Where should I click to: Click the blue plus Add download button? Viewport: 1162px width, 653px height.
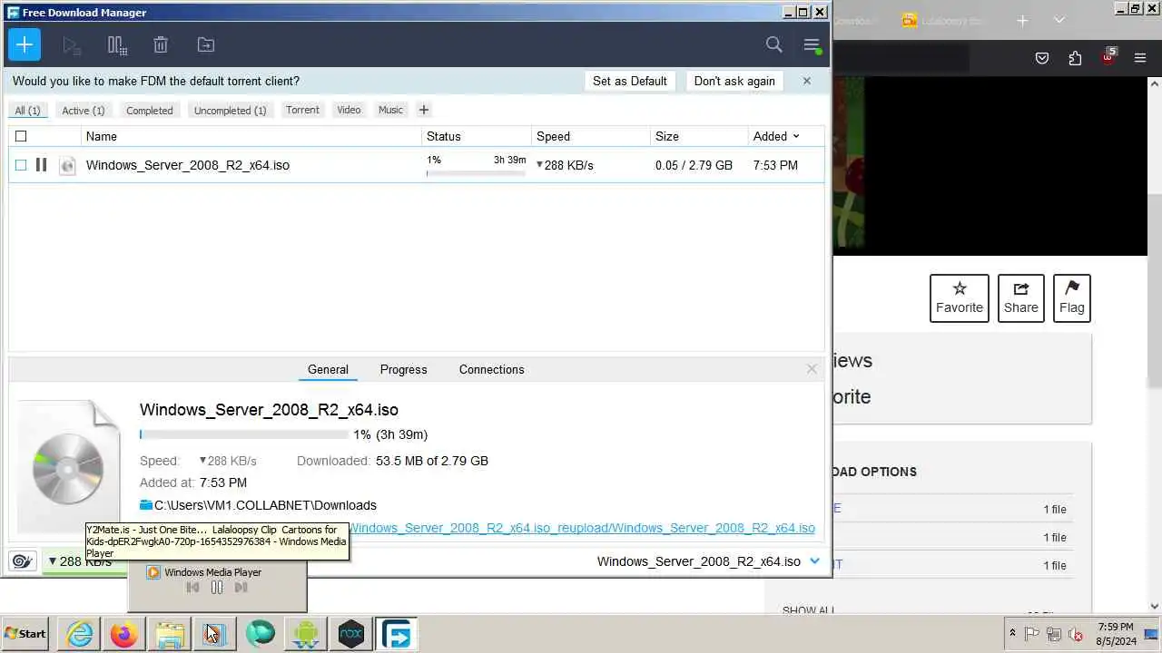point(25,44)
